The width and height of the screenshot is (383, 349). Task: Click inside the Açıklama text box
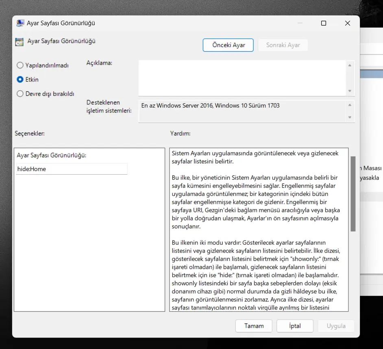[x=242, y=78]
